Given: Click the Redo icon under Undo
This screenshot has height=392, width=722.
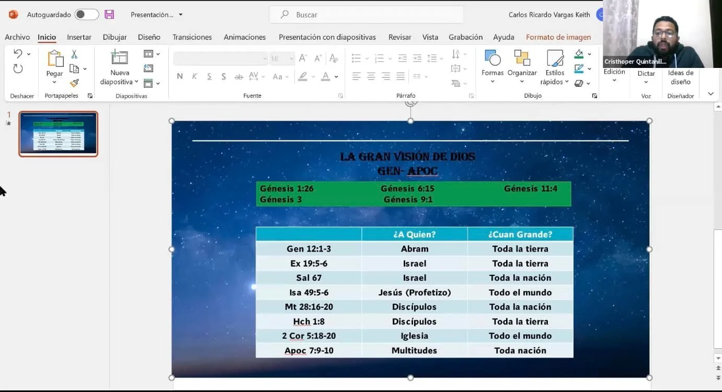Looking at the screenshot, I should (x=18, y=68).
